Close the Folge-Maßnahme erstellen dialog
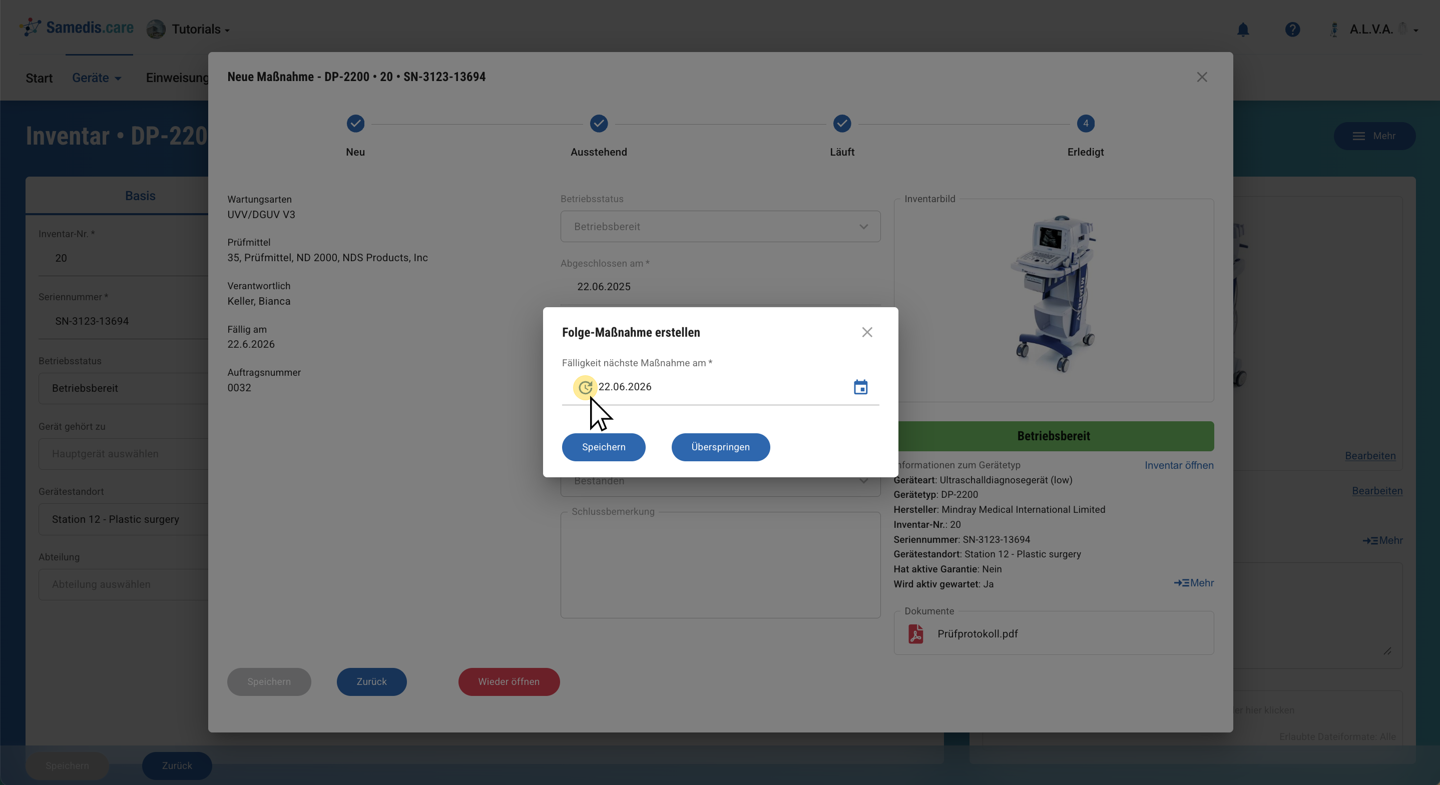This screenshot has height=785, width=1440. click(x=867, y=332)
